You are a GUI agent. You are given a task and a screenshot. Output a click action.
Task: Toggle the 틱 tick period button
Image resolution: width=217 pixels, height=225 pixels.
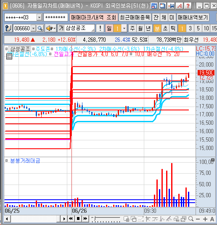pyautogui.click(x=173, y=28)
